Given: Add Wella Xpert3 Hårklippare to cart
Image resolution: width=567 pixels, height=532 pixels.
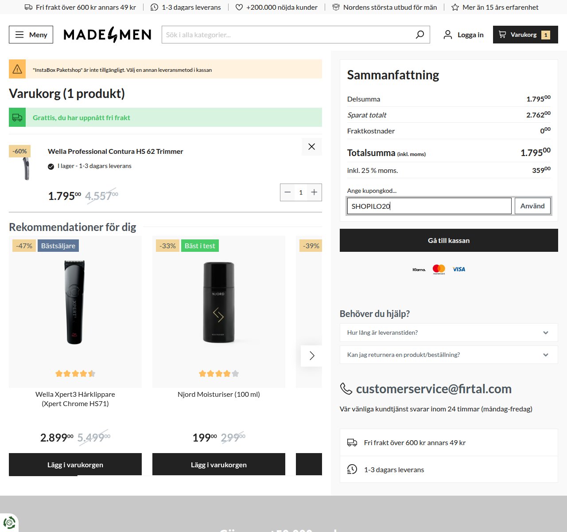Looking at the screenshot, I should pyautogui.click(x=75, y=465).
